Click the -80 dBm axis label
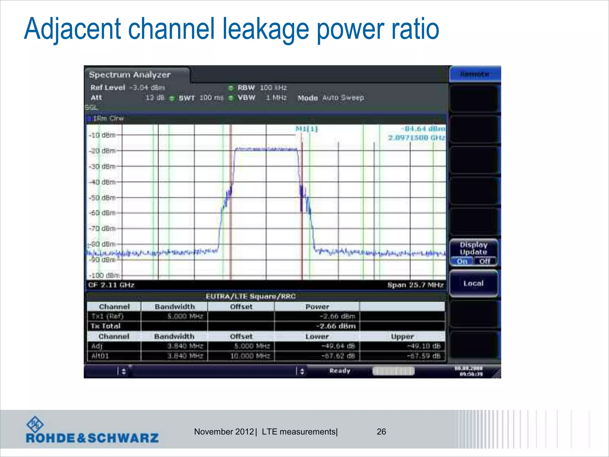Screen dimensions: 609x457 (x=102, y=244)
